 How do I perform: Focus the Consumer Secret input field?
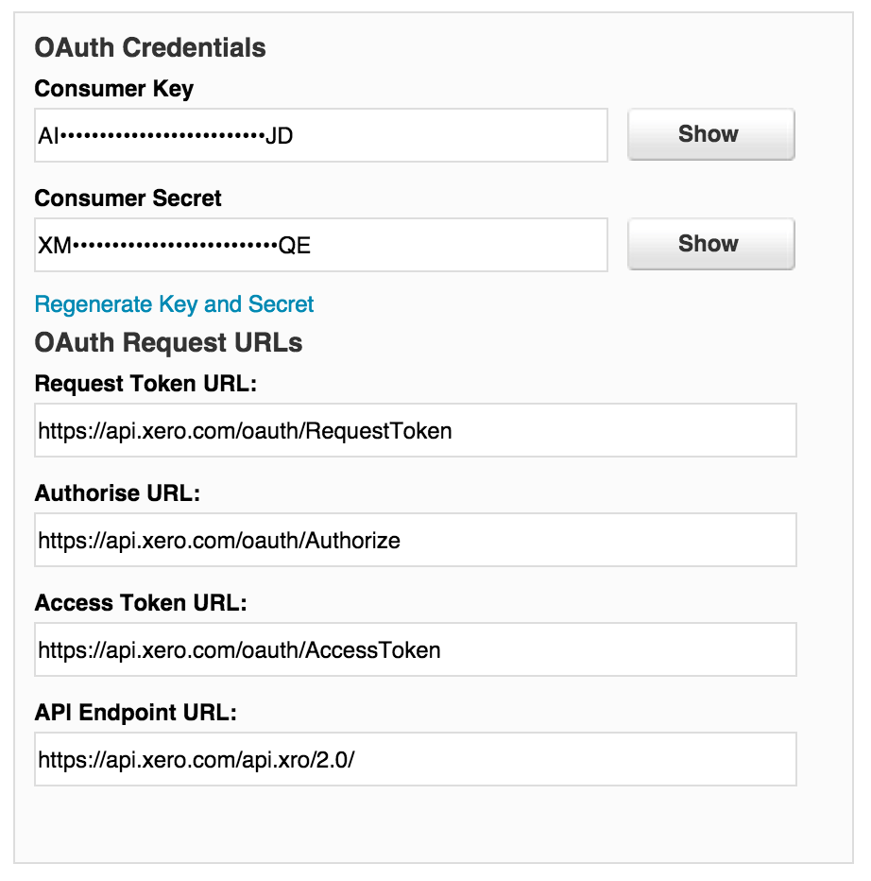(x=321, y=245)
